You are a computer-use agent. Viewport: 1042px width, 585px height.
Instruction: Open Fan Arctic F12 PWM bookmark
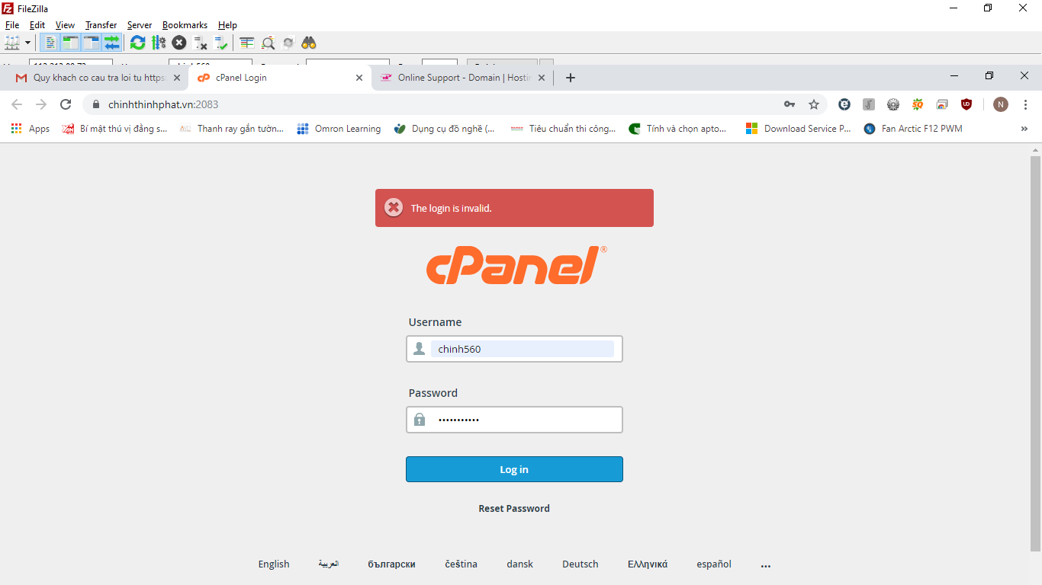[x=913, y=129]
